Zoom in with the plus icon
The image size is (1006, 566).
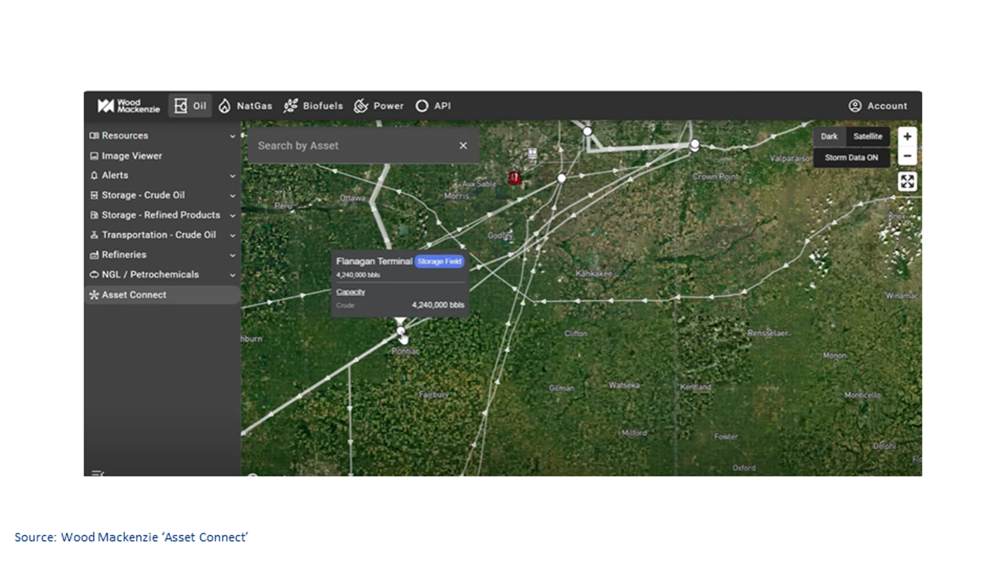click(x=907, y=136)
